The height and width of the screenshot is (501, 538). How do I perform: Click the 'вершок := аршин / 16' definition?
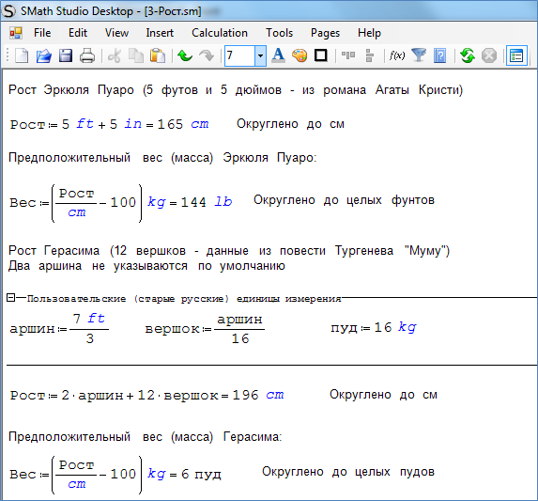(x=205, y=329)
